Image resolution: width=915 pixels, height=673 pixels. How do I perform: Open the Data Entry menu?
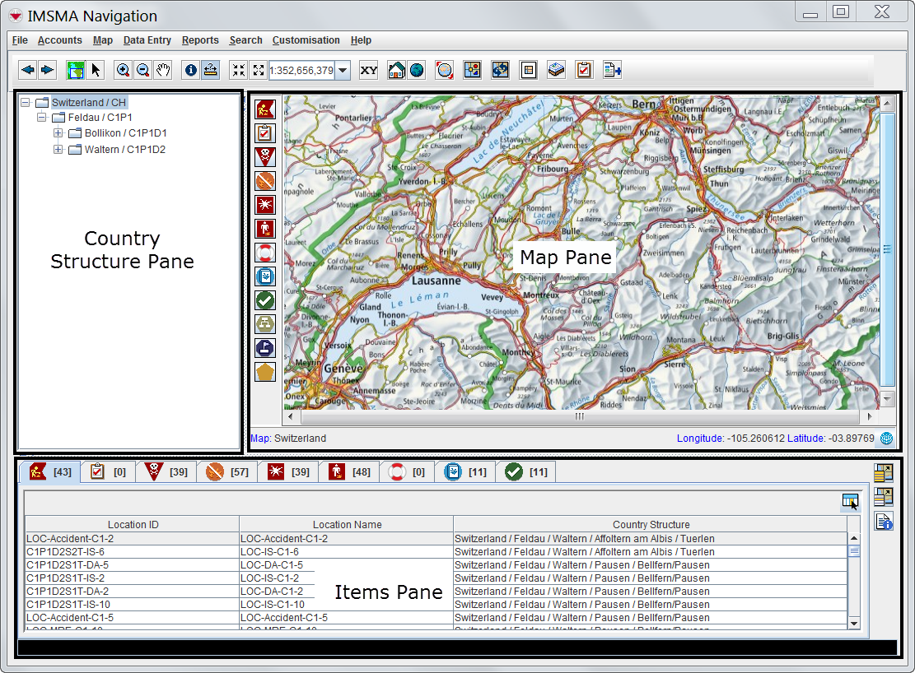pos(147,40)
